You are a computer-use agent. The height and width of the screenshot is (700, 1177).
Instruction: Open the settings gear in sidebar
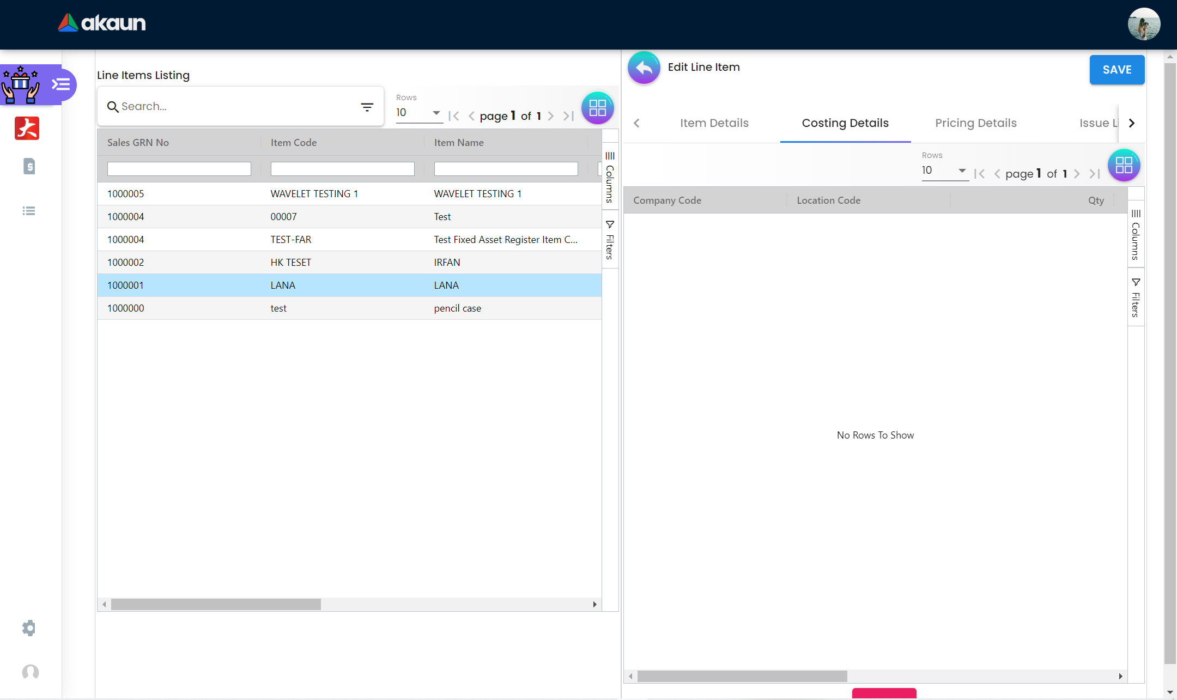[29, 628]
